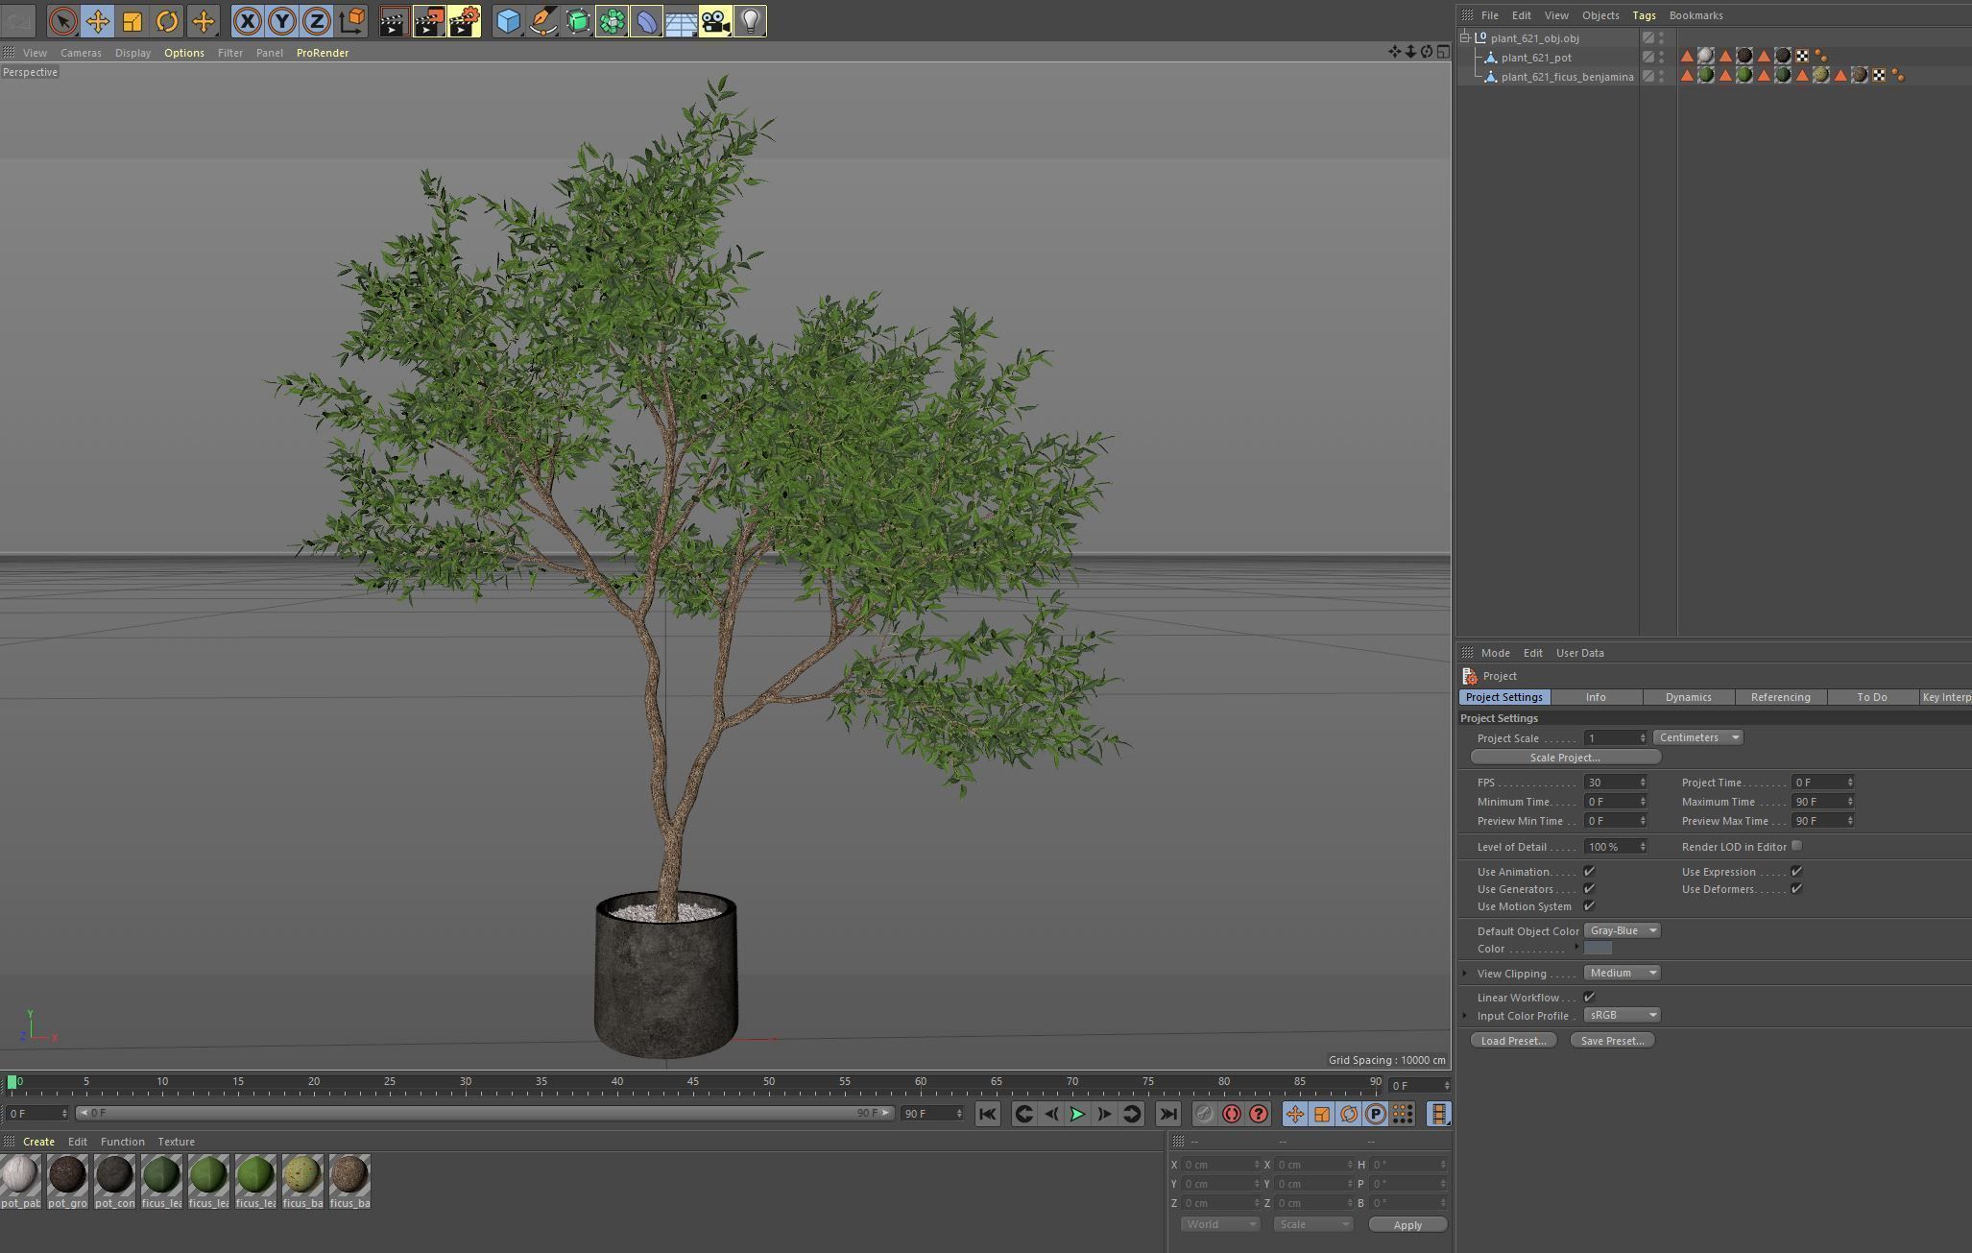The image size is (1972, 1253).
Task: Collapse the plant_621_obj.obj hierarchy
Action: [1466, 38]
